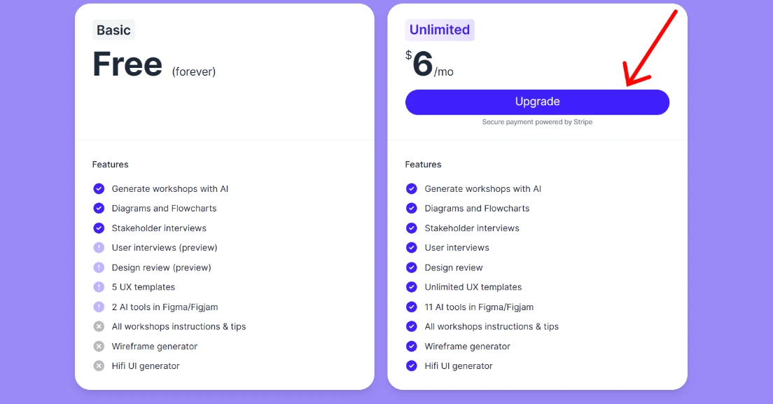Click the X icon beside Basic Wireframe generator
Image resolution: width=773 pixels, height=404 pixels.
[99, 347]
